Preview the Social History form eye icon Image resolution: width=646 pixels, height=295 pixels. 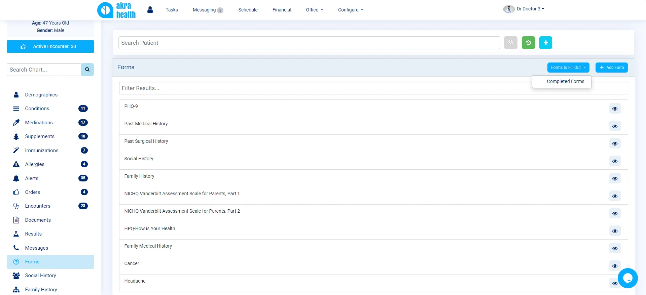615,161
